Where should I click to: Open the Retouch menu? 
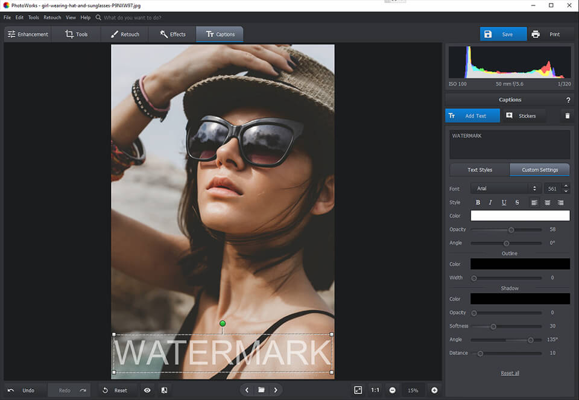pos(52,17)
